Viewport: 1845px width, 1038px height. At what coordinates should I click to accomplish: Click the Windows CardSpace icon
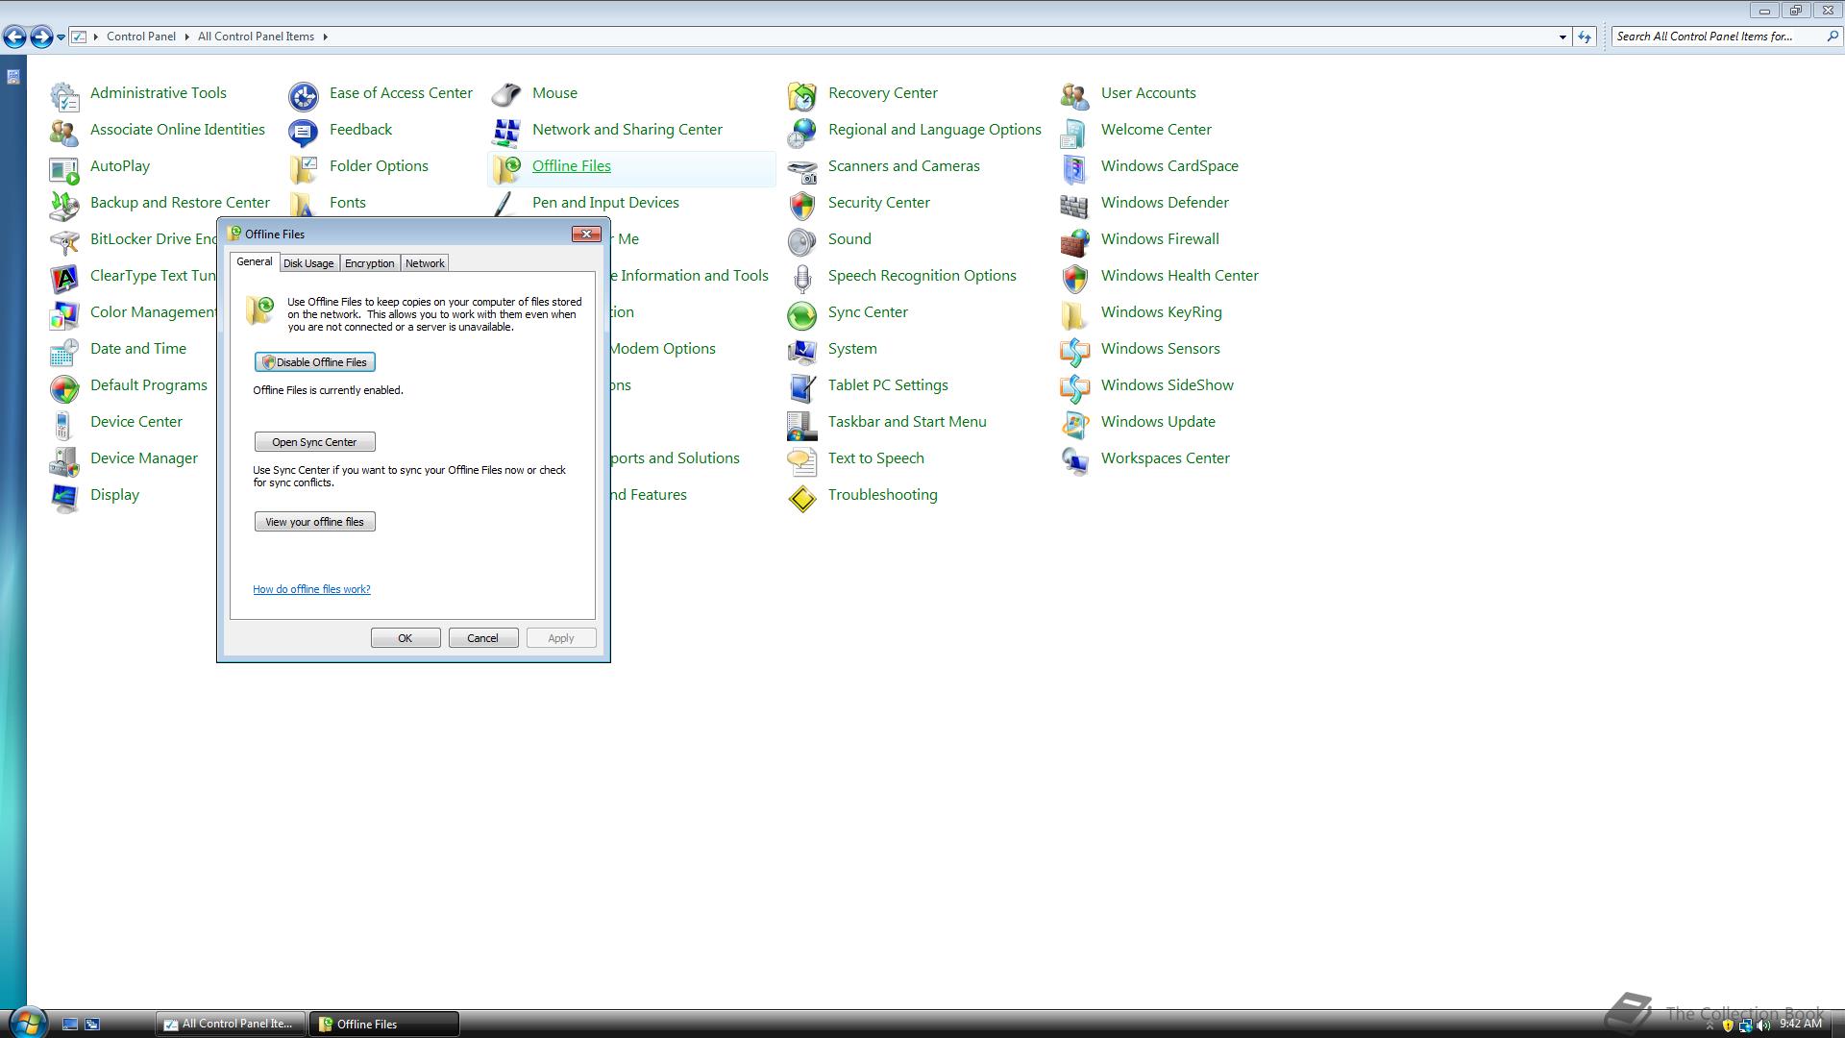point(1075,168)
